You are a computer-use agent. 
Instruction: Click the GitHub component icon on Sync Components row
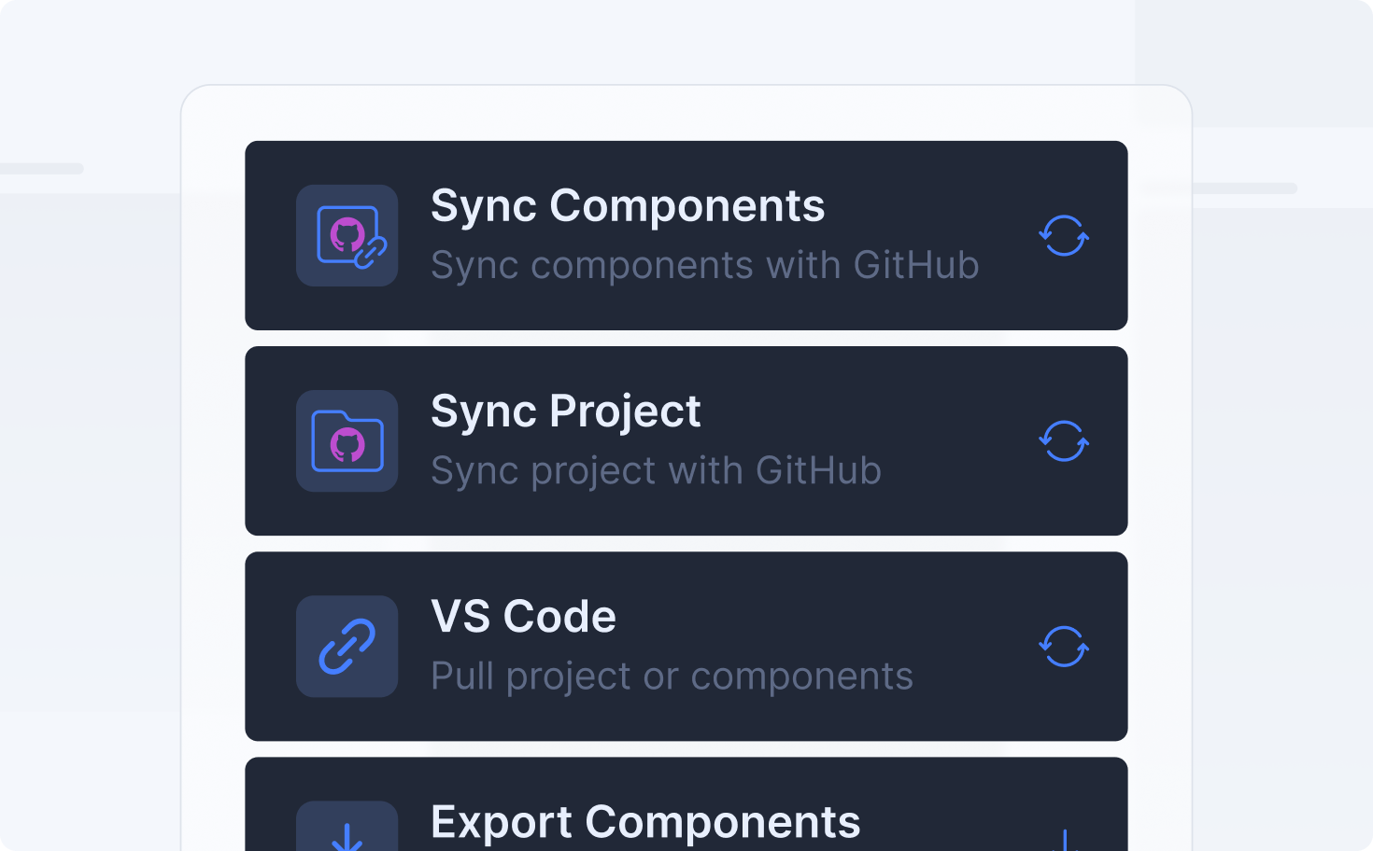pos(347,235)
